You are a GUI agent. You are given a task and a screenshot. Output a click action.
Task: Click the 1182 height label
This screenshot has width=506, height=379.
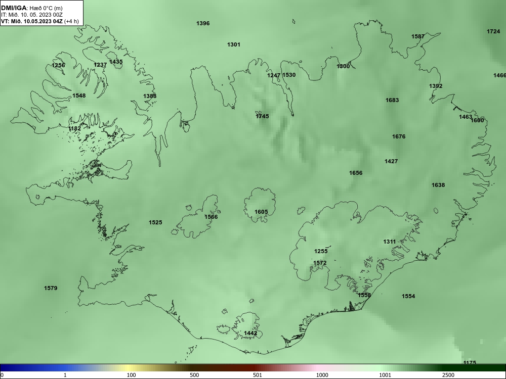click(74, 128)
